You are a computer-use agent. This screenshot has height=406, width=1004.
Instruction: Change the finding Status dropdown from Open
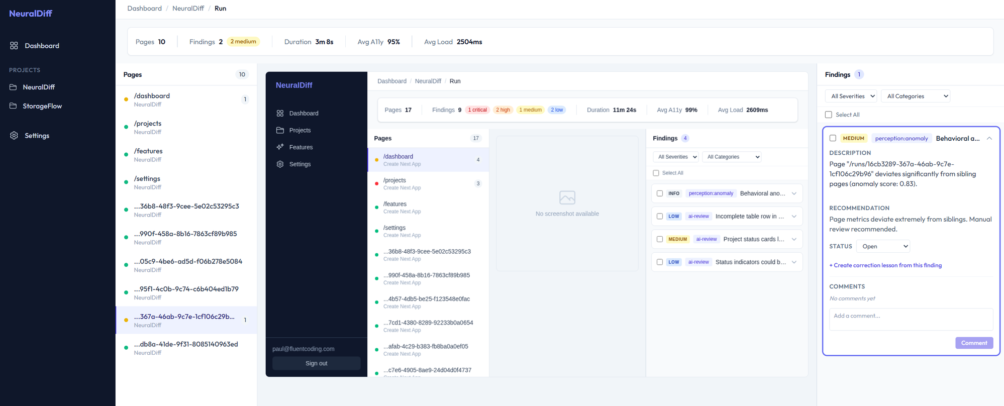coord(883,246)
